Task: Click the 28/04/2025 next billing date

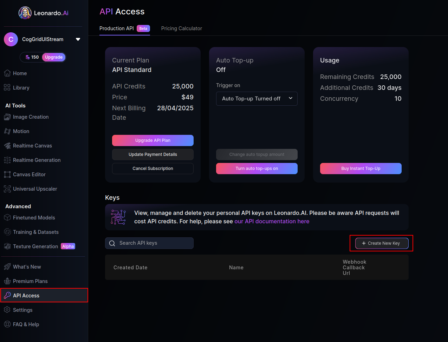Action: (x=175, y=108)
